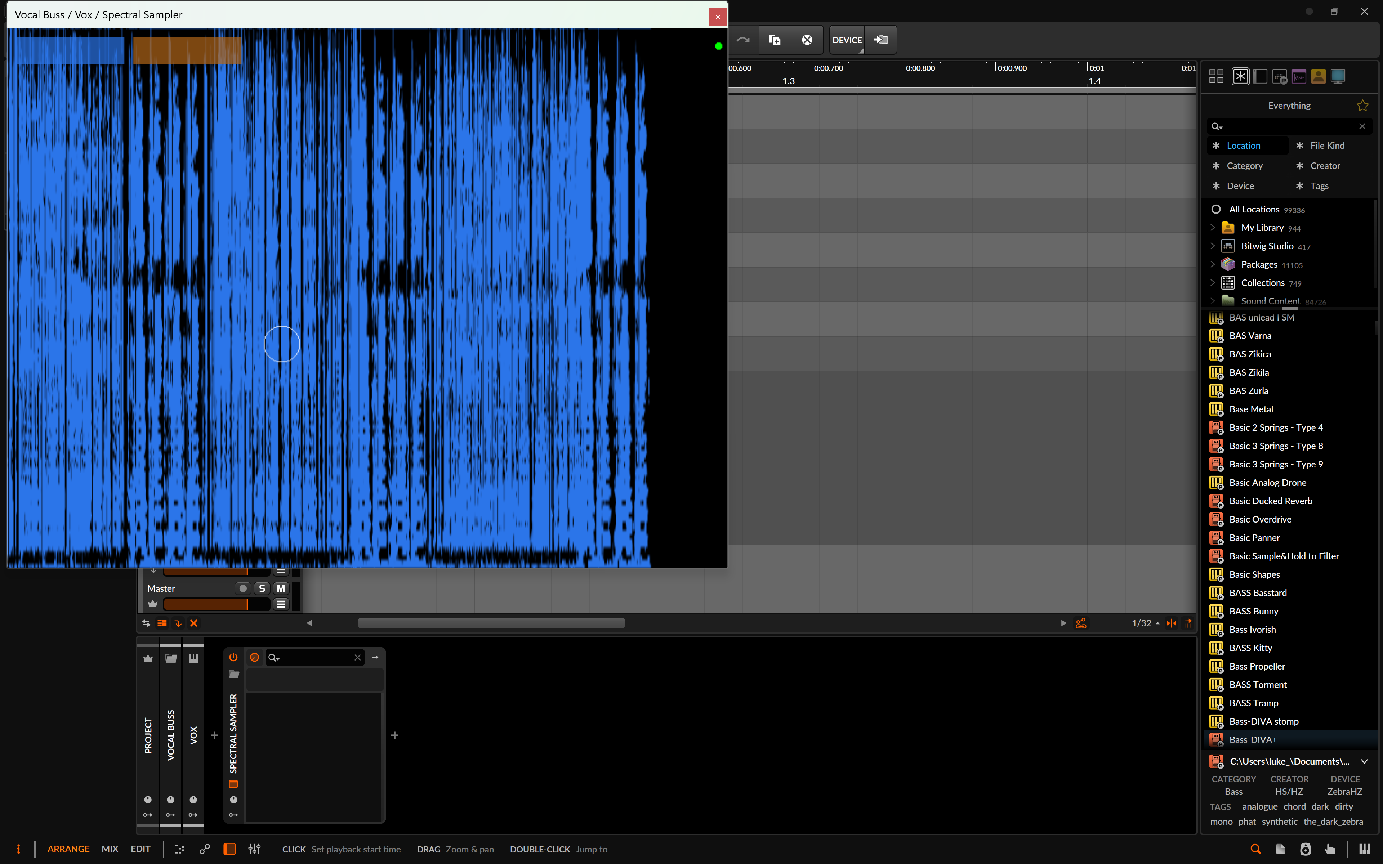The image size is (1383, 864).
Task: Expand the My Library location
Action: 1213,227
